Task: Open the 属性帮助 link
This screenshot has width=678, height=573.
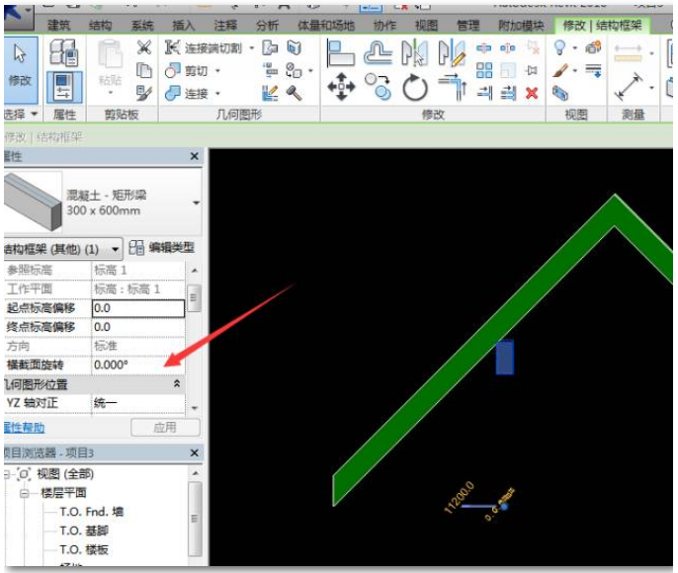Action: point(24,428)
